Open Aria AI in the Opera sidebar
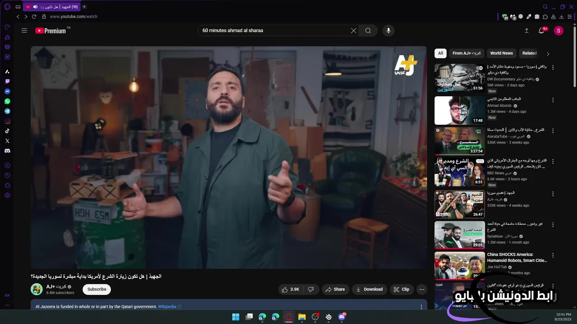The width and height of the screenshot is (577, 324). tap(7, 72)
